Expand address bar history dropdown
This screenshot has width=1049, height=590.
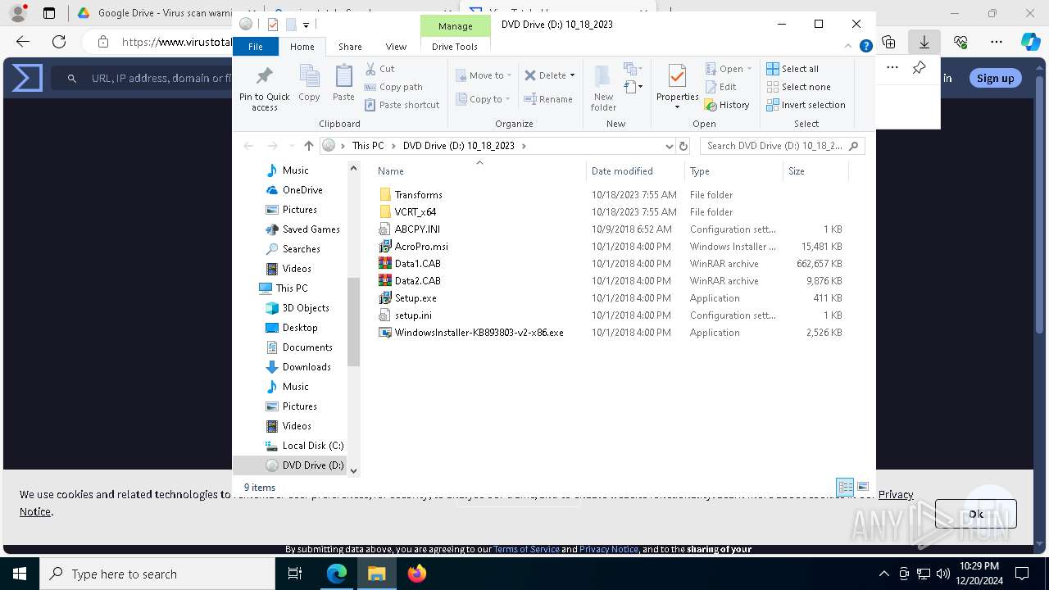(670, 146)
